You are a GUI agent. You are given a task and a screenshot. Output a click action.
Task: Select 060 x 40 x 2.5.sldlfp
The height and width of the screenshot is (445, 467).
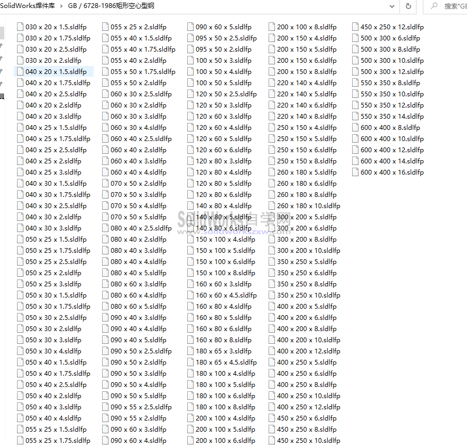tap(137, 138)
